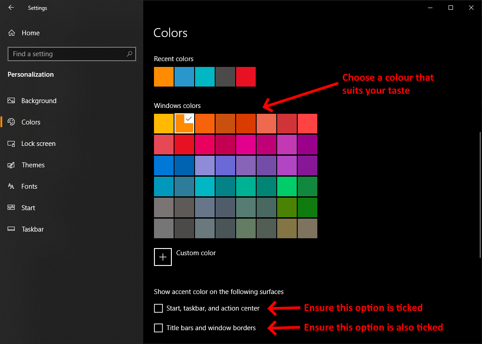Click the Colors page heading
Screen dimensions: 482x344
[170, 33]
